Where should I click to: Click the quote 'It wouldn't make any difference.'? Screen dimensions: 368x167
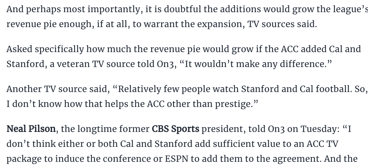[x=256, y=64]
